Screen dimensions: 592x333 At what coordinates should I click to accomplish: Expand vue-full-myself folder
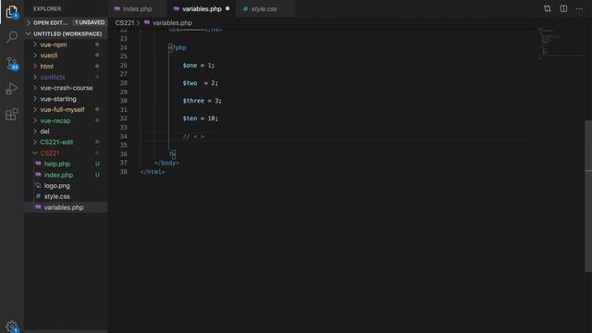click(x=66, y=109)
